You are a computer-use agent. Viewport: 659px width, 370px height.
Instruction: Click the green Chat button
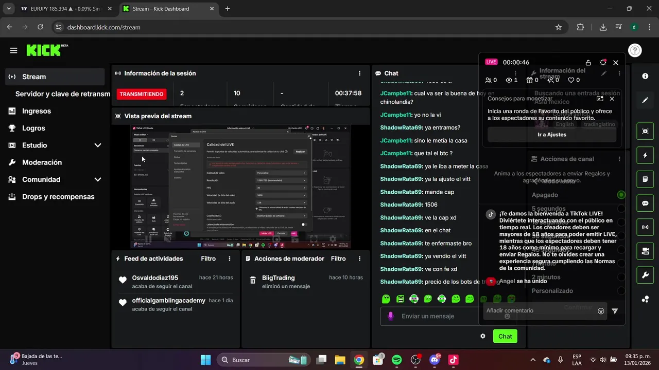coord(505,337)
